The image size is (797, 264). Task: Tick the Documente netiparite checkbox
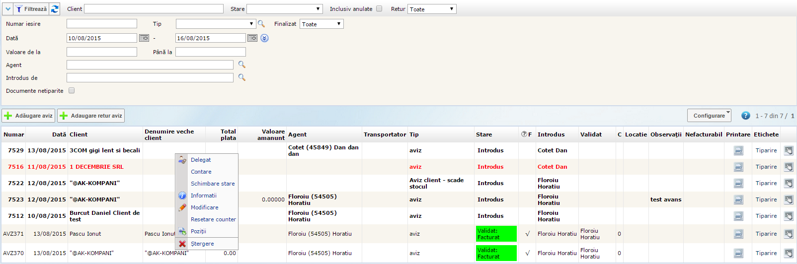click(x=72, y=91)
